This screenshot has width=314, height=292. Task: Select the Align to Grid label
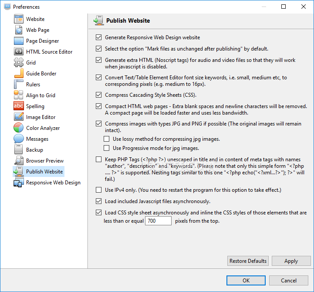(41, 95)
